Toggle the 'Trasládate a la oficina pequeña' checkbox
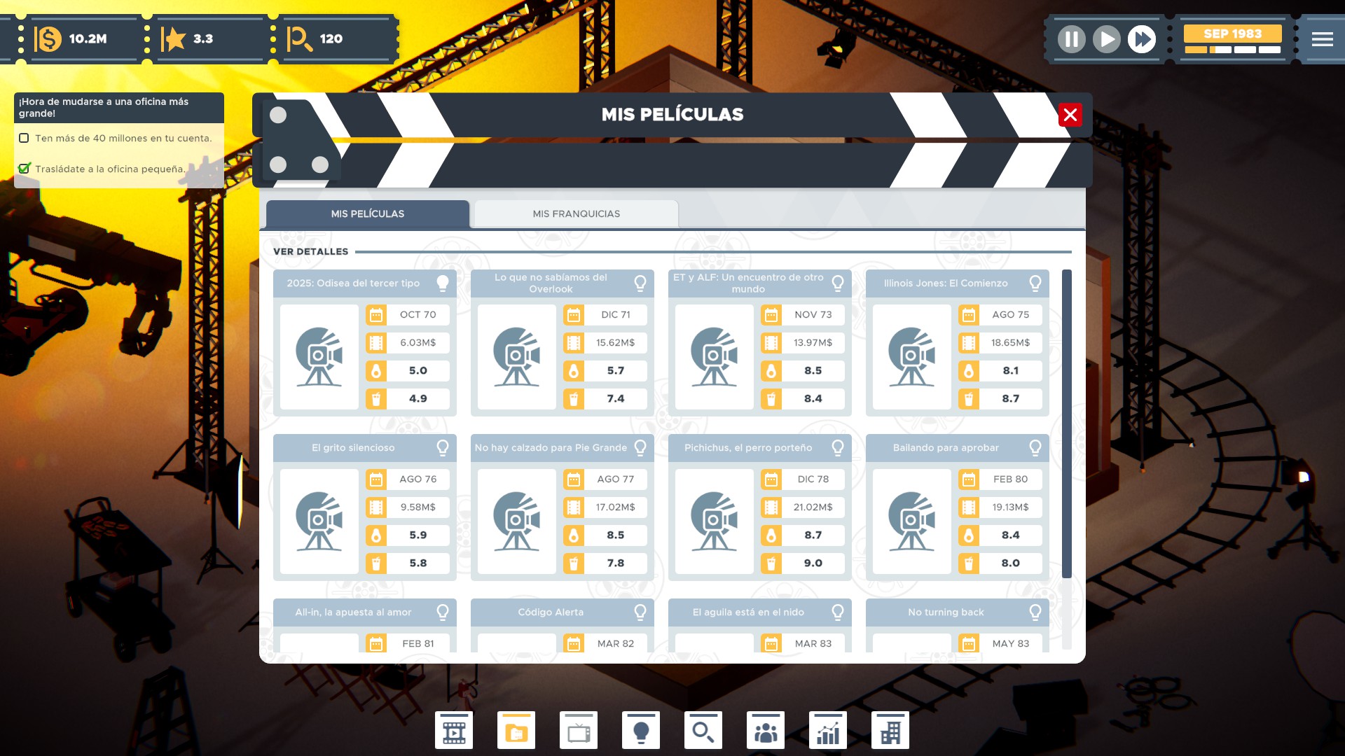Image resolution: width=1345 pixels, height=756 pixels. click(x=25, y=169)
